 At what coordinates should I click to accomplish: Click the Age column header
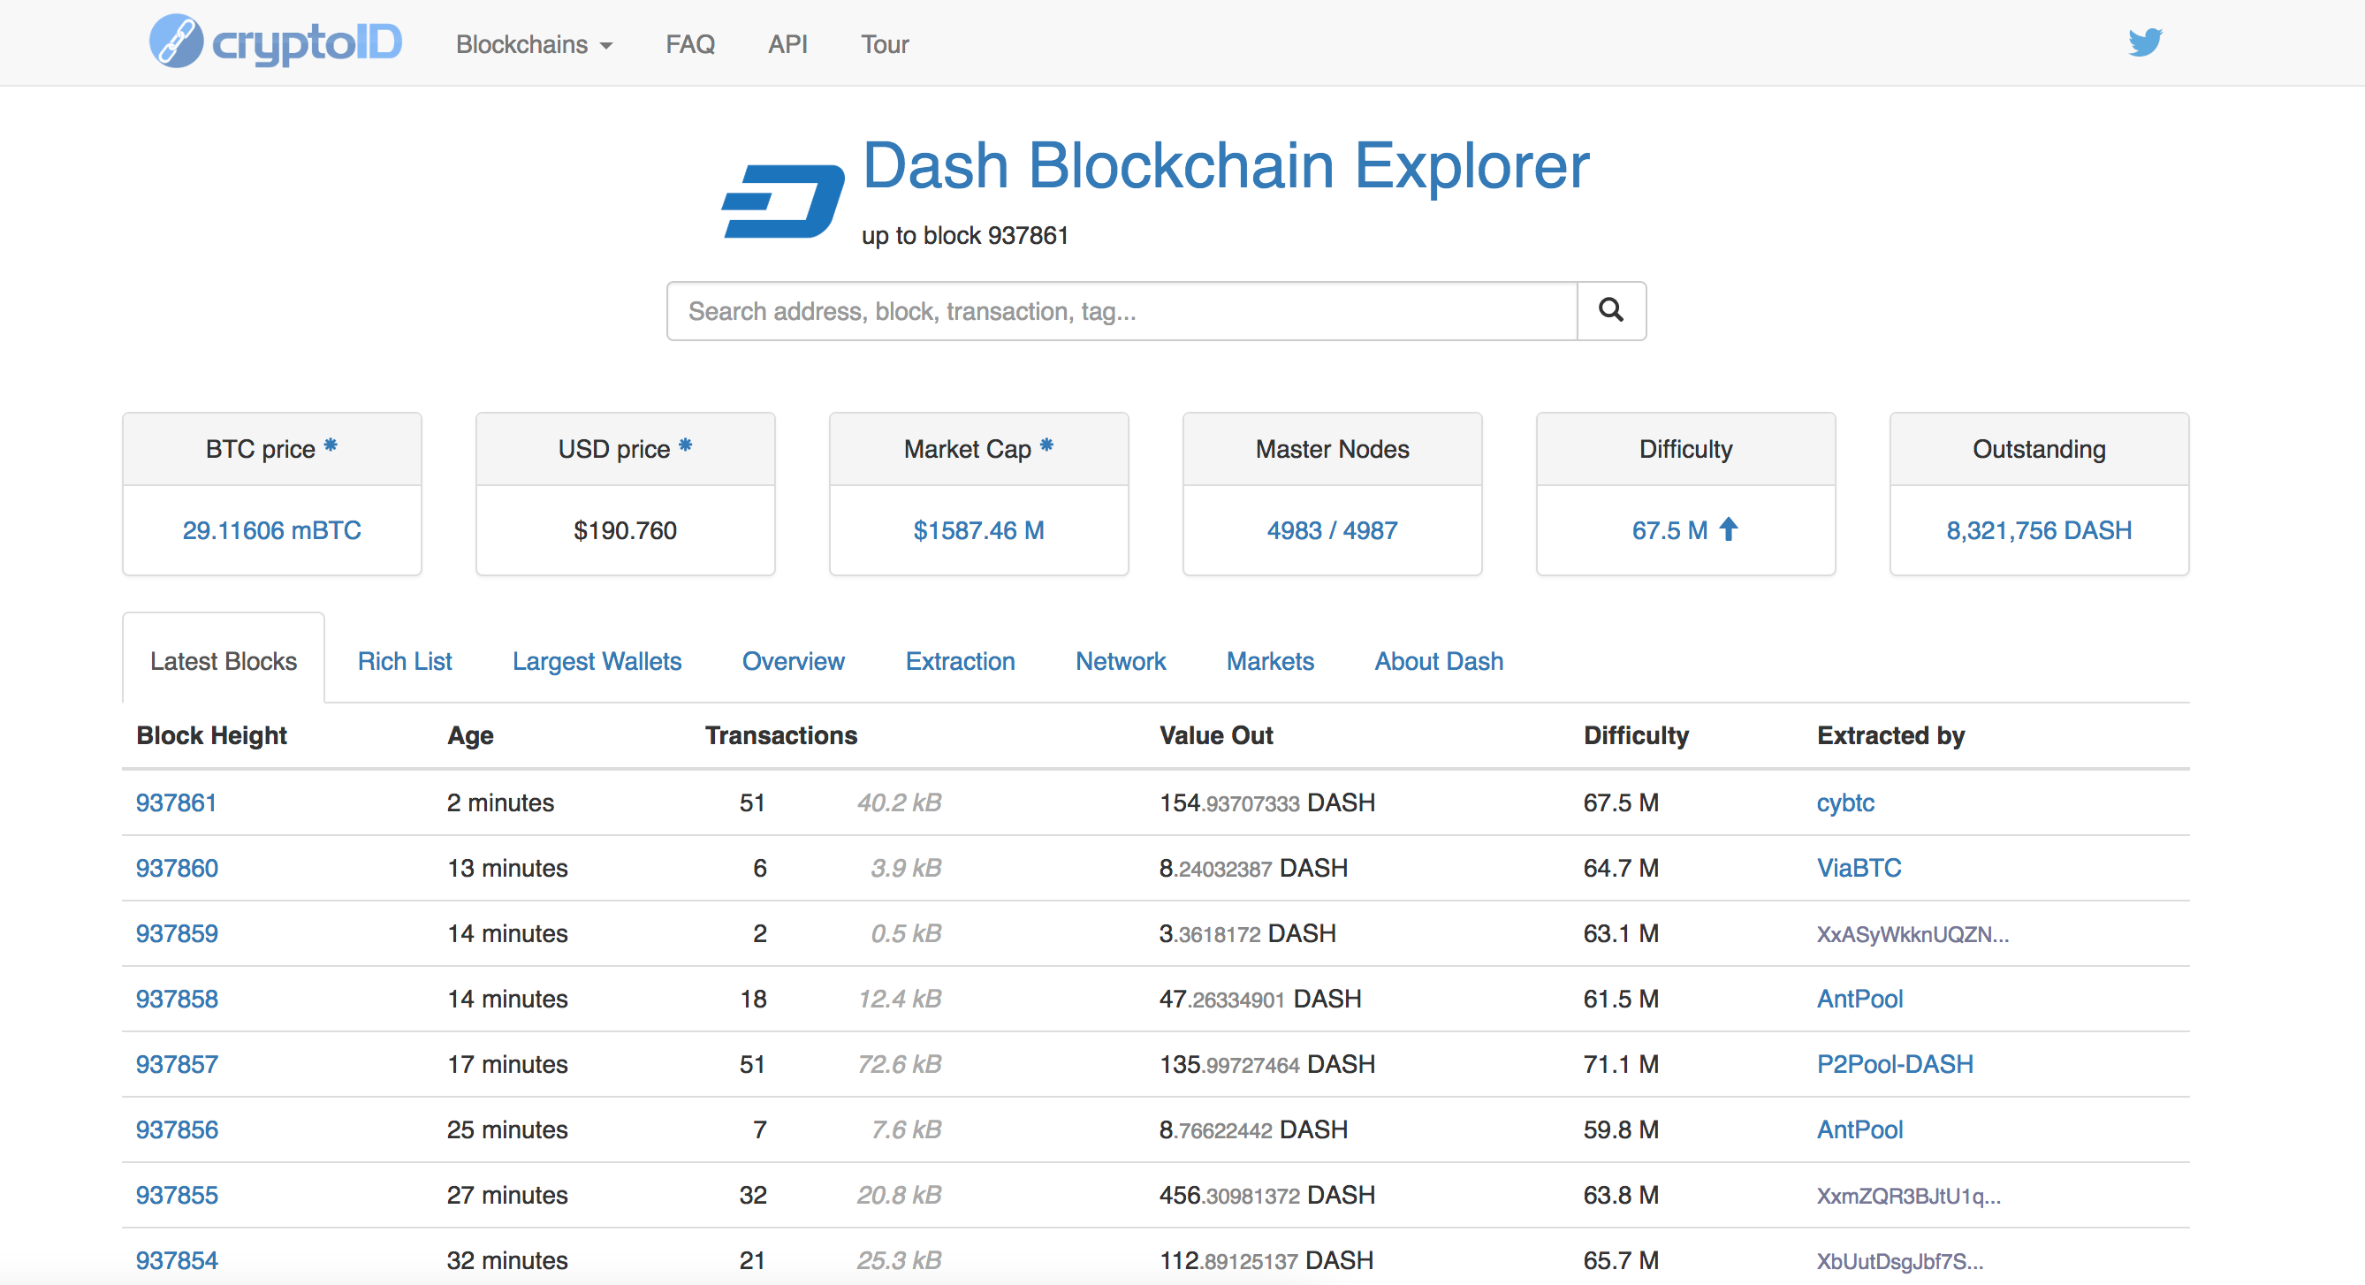[x=470, y=735]
